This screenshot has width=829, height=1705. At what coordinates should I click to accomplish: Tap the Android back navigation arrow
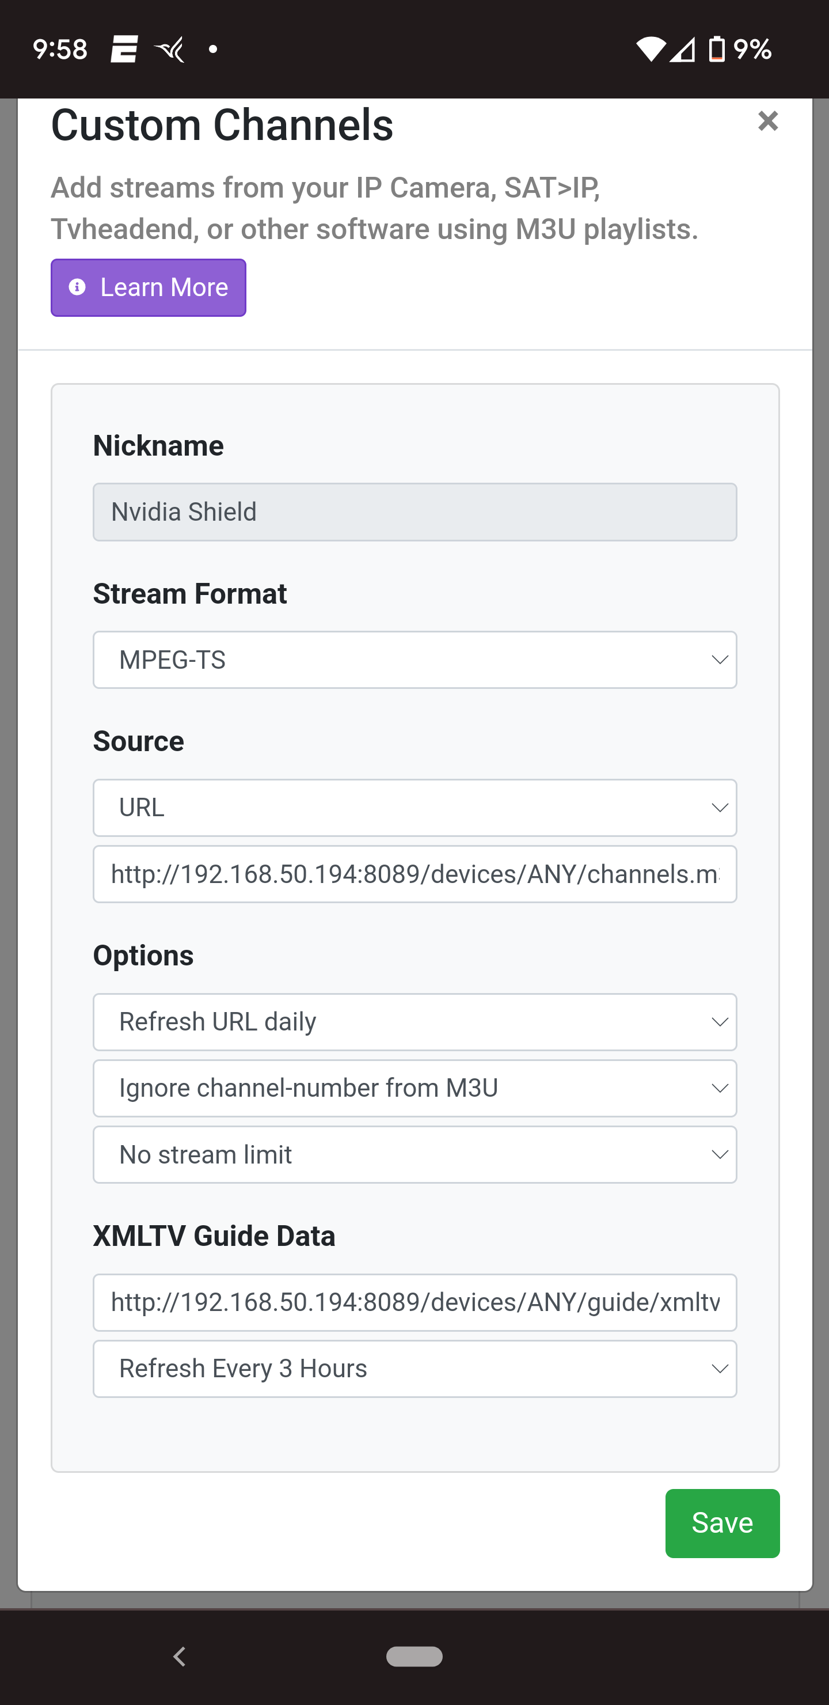[179, 1657]
